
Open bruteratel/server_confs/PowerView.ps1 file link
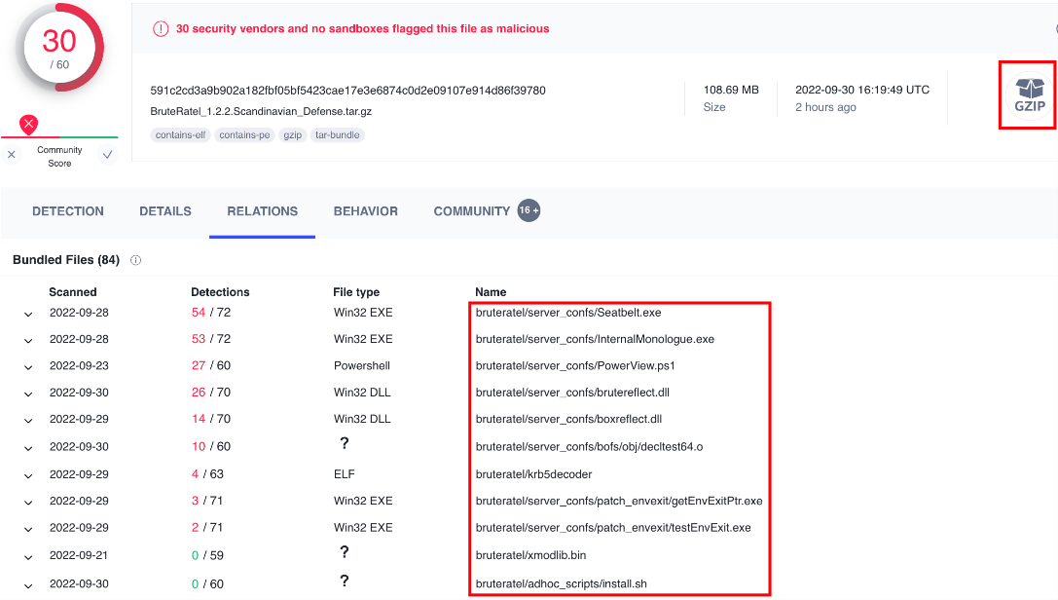pyautogui.click(x=575, y=366)
